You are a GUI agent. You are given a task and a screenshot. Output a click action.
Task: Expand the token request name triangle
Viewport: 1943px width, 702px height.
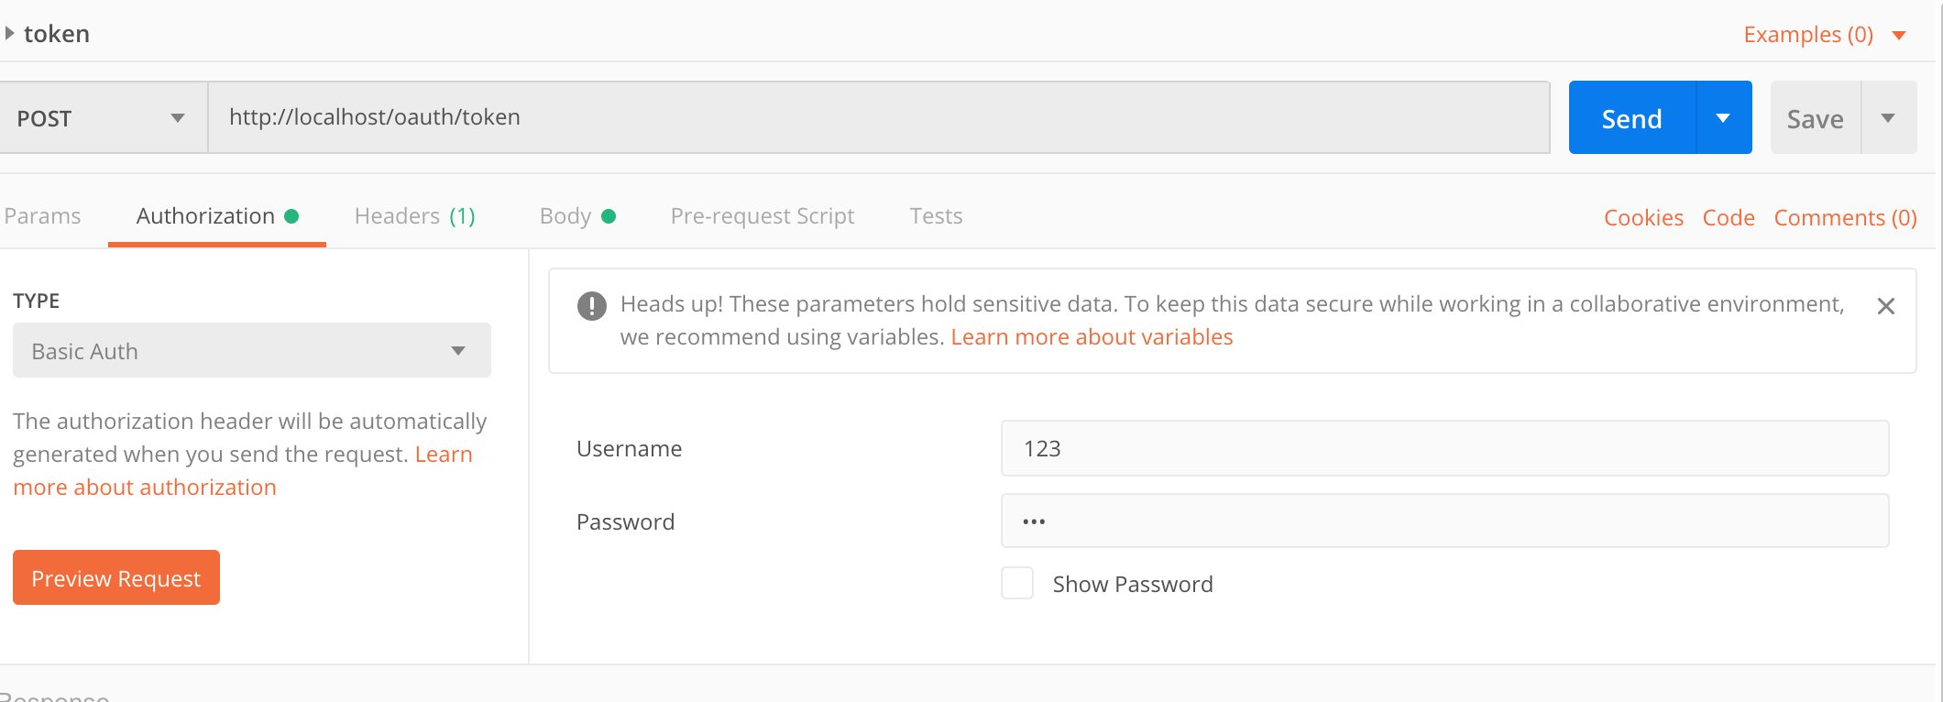tap(10, 34)
